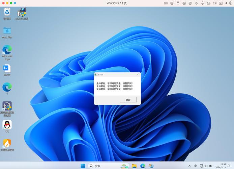Screen dimensions: 234x169
Task: Click the taskbar search box
Action: click(109, 166)
